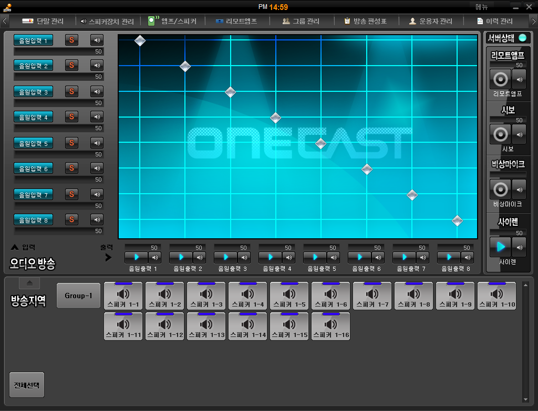Toggle the S button for 음원입력 2
This screenshot has width=538, height=411.
coord(71,65)
